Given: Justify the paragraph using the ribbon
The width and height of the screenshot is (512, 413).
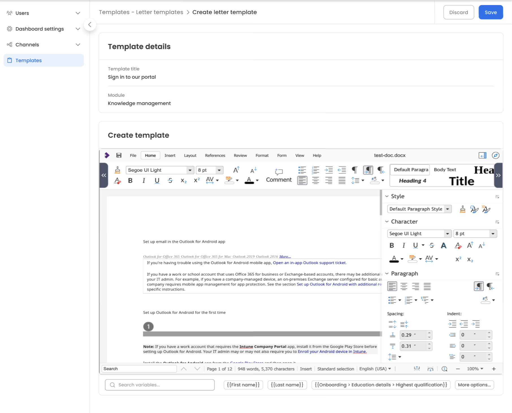Looking at the screenshot, I should point(342,181).
